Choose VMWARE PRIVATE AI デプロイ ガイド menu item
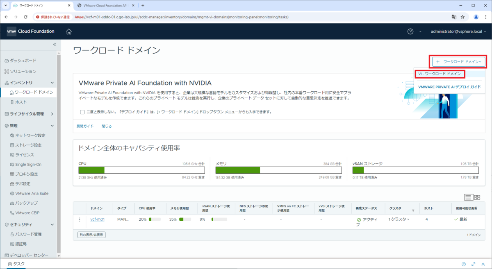The height and width of the screenshot is (269, 492). (x=449, y=87)
